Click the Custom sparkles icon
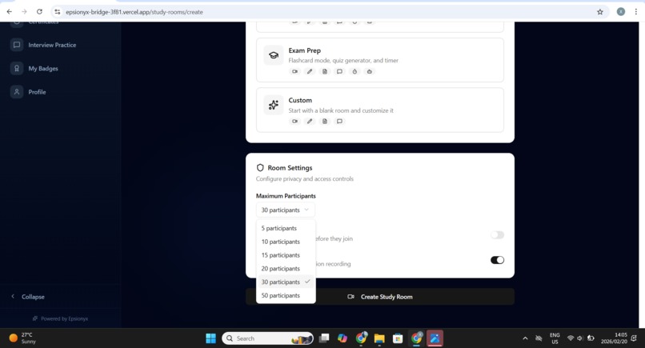 (274, 105)
